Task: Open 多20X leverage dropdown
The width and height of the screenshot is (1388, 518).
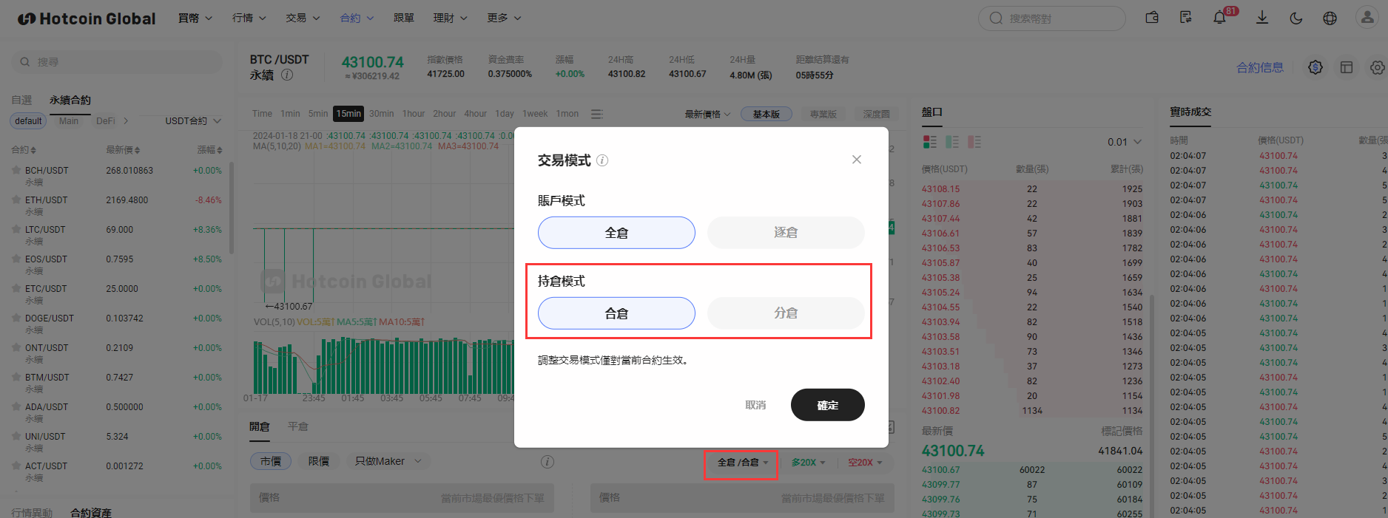Action: [808, 463]
